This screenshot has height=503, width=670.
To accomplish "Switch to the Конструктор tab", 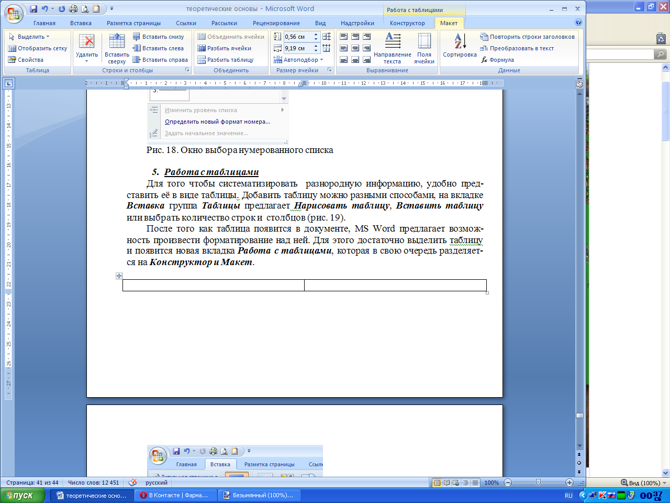I will tap(407, 23).
